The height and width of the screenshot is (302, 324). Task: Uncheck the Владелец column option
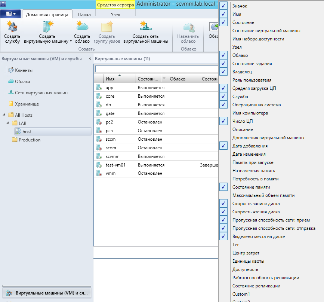tap(224, 72)
